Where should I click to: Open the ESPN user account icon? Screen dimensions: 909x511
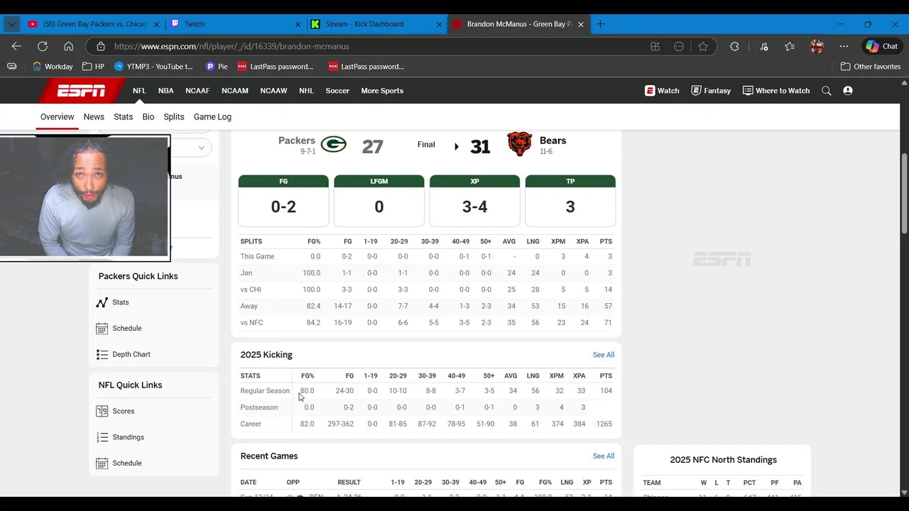point(848,91)
